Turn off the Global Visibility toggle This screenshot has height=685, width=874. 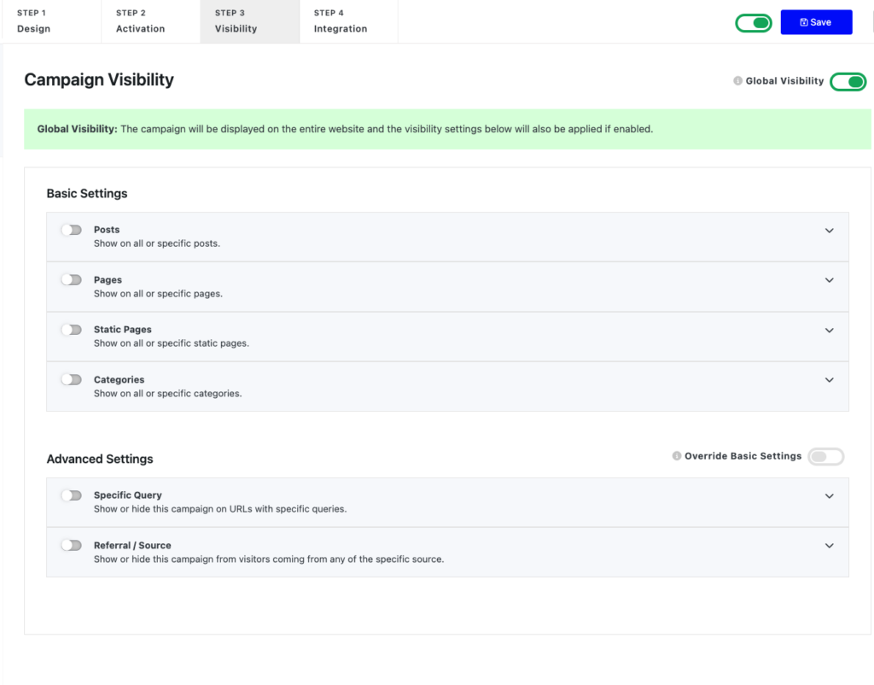point(848,81)
